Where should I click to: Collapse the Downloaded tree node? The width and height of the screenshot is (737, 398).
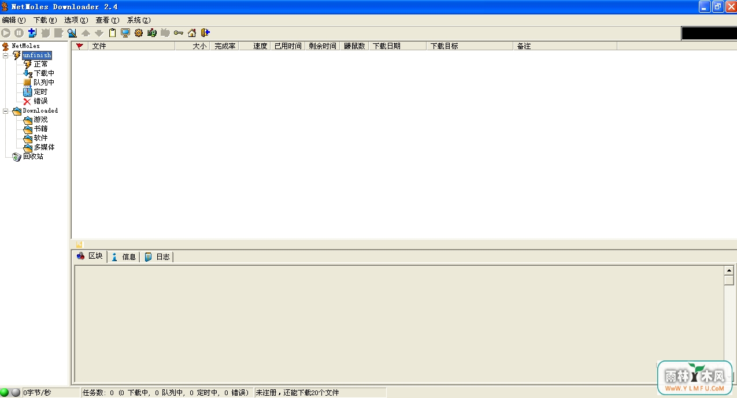pos(6,110)
